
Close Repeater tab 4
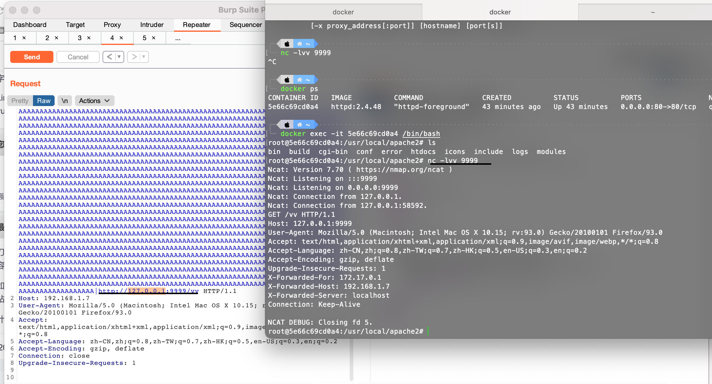pyautogui.click(x=121, y=38)
